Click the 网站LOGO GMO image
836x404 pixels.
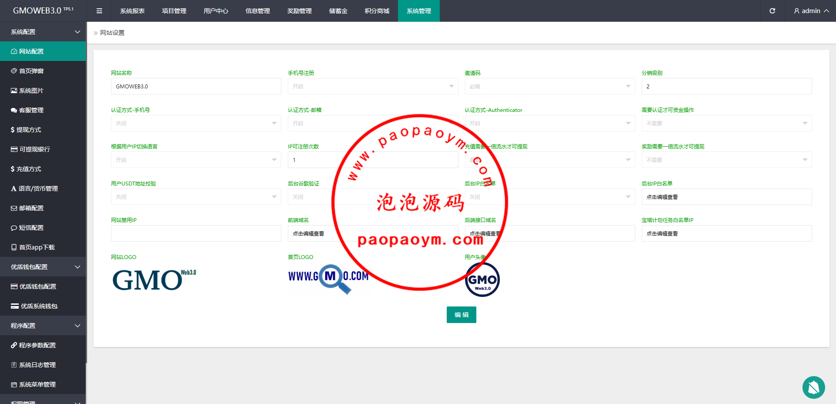tap(154, 279)
